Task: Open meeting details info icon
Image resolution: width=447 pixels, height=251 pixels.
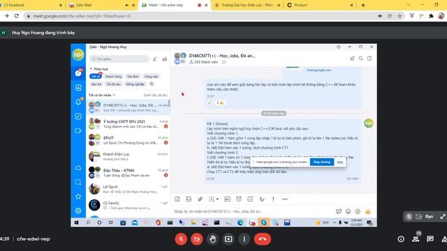Action: 401,239
